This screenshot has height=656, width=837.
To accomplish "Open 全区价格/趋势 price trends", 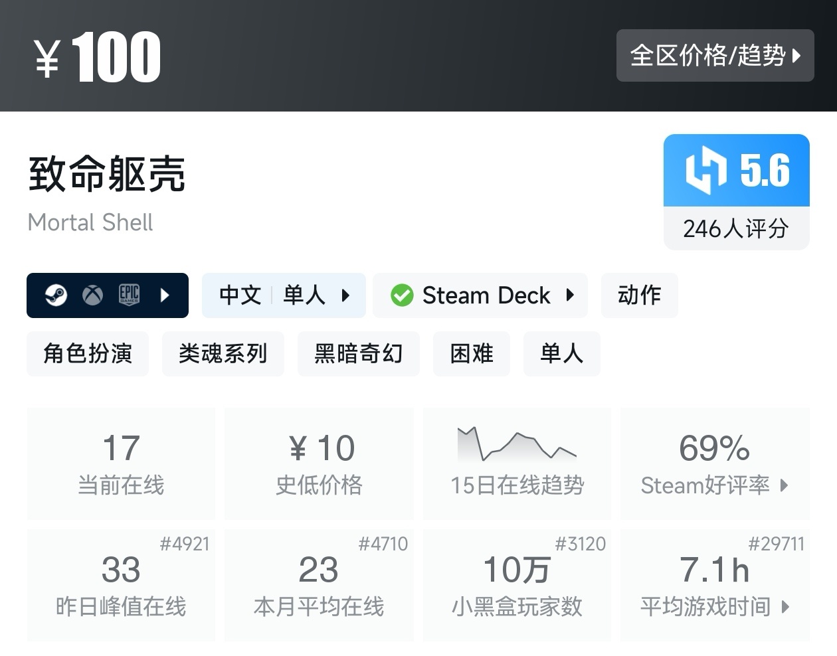I will coord(715,56).
